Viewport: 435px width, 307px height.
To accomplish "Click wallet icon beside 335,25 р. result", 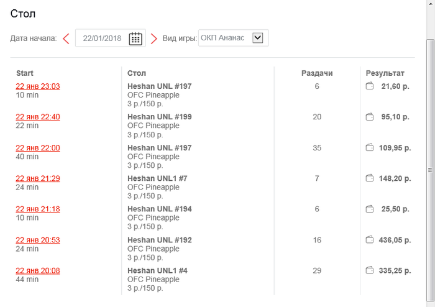I will point(370,270).
